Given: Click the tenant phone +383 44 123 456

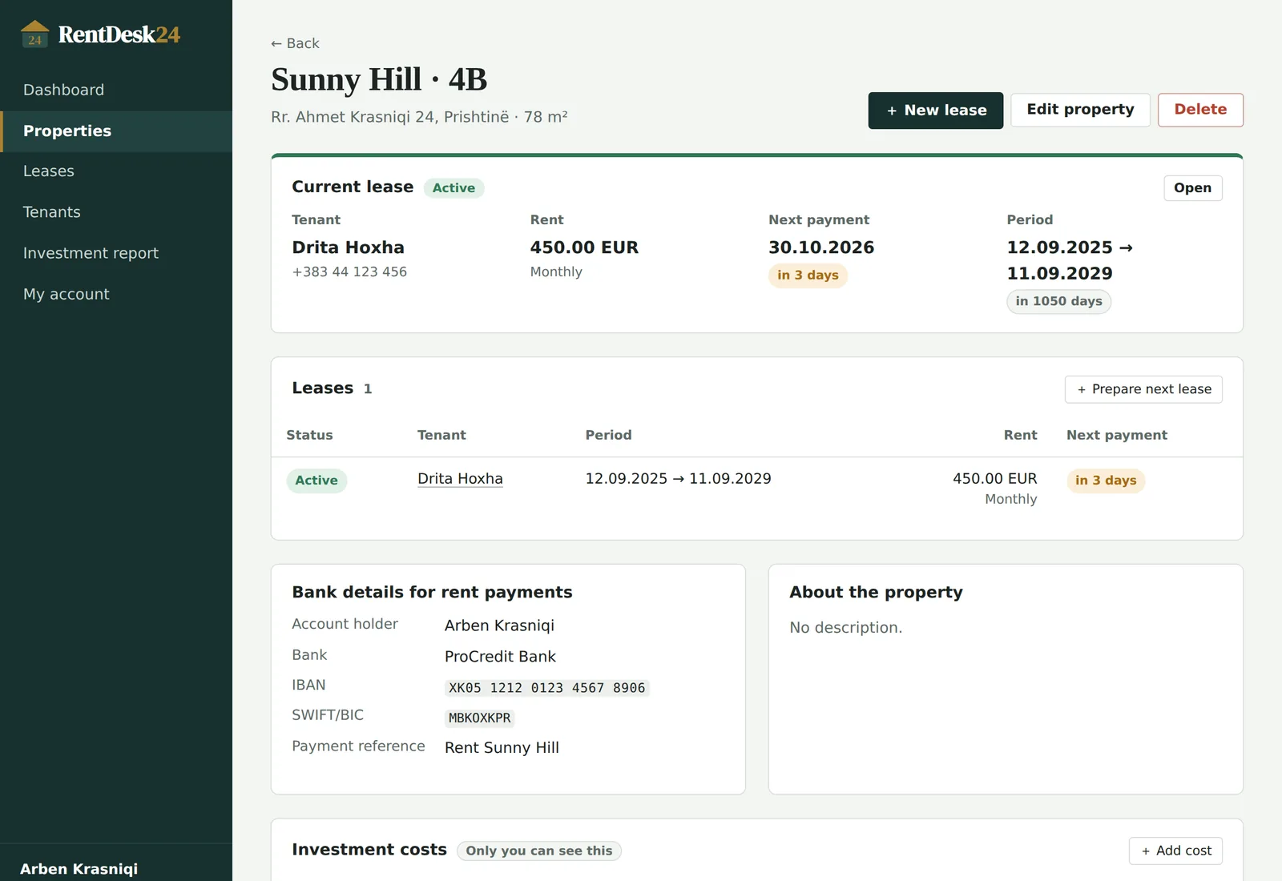Looking at the screenshot, I should pyautogui.click(x=349, y=272).
